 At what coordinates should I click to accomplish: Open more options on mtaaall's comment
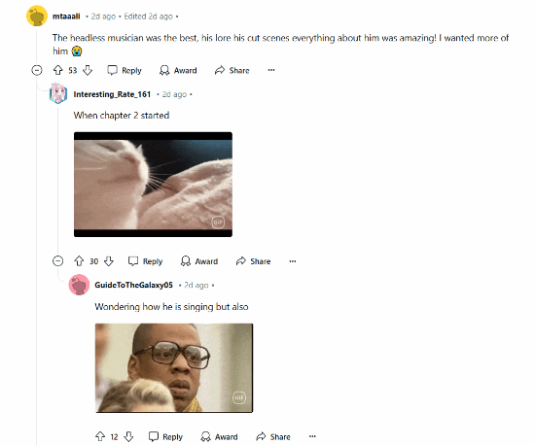tap(271, 70)
